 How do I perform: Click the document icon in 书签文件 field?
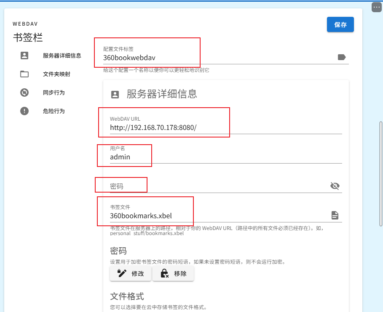[x=335, y=215]
